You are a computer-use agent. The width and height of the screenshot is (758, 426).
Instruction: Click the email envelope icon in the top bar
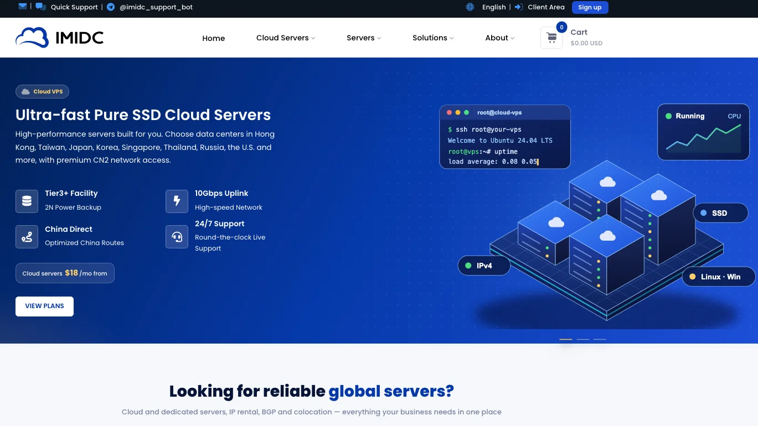(x=23, y=7)
